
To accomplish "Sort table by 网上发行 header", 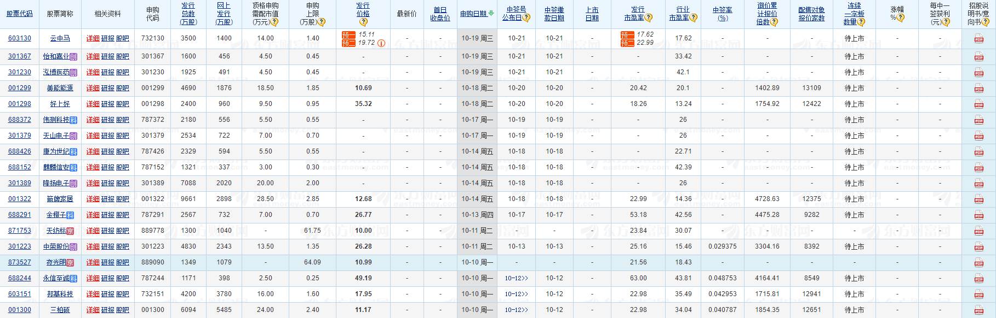I will pyautogui.click(x=224, y=14).
